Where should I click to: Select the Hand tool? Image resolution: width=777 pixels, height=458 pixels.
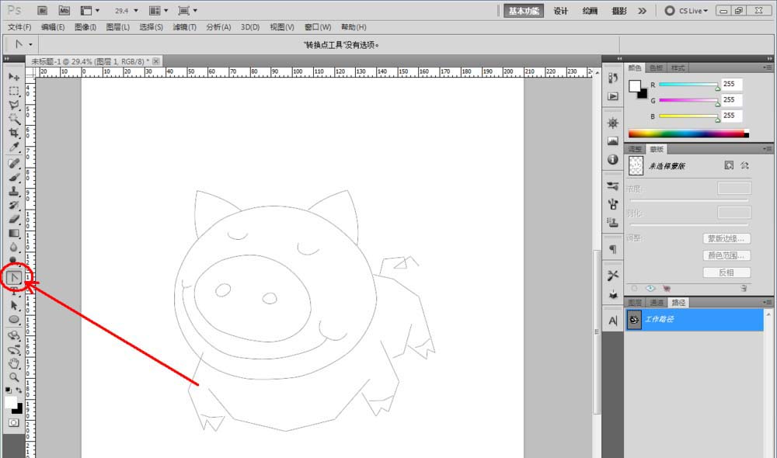pos(14,363)
